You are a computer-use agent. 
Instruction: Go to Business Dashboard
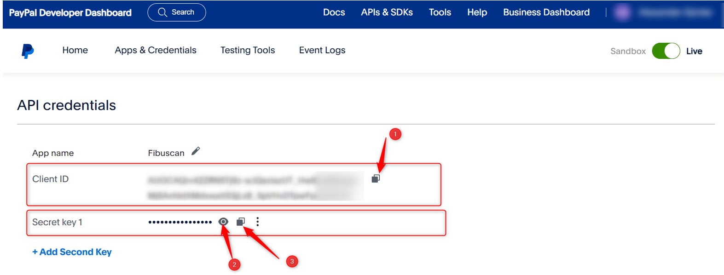(x=546, y=12)
